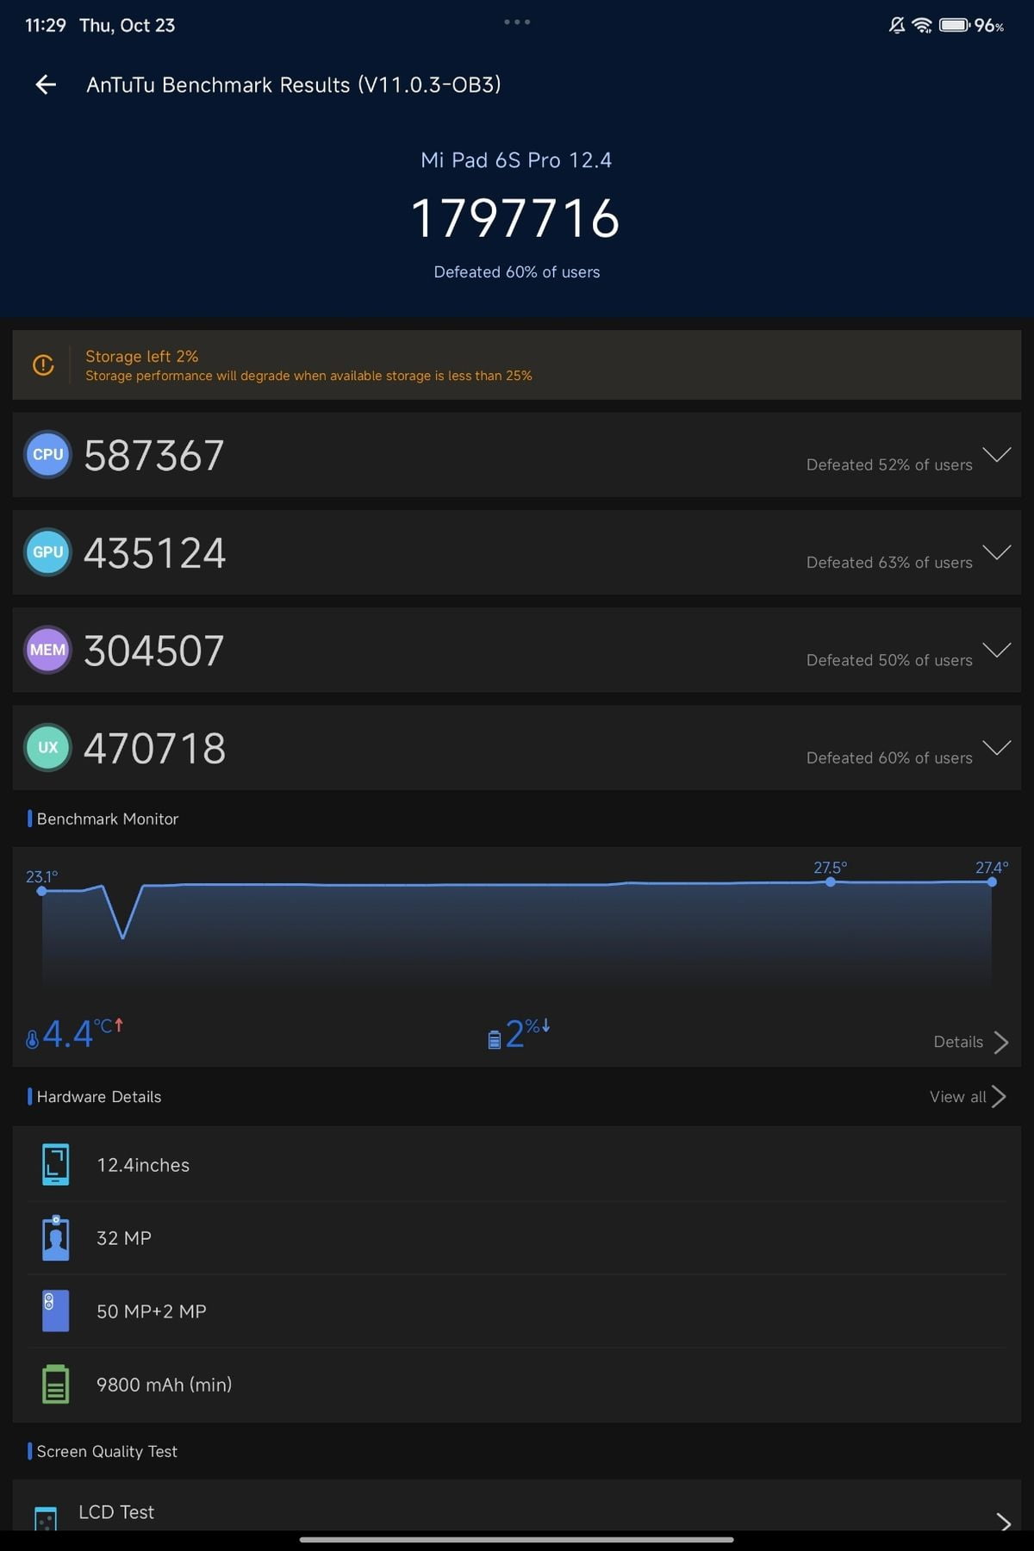Screen dimensions: 1034x1551
Task: Tap the clock showing 11:29
Action: coord(46,26)
